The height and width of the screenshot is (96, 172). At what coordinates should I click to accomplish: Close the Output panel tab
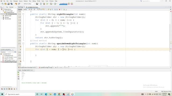click(x=34, y=70)
